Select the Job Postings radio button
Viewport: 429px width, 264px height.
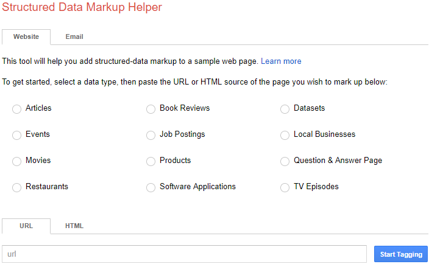tap(151, 135)
